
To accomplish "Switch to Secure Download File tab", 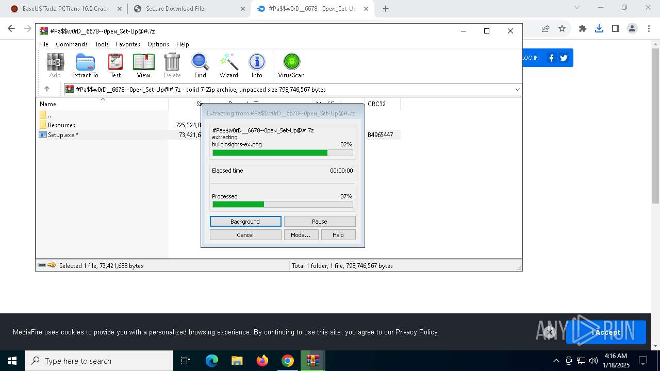I will point(189,8).
